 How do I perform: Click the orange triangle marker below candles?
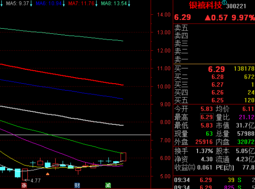pyautogui.click(x=47, y=174)
